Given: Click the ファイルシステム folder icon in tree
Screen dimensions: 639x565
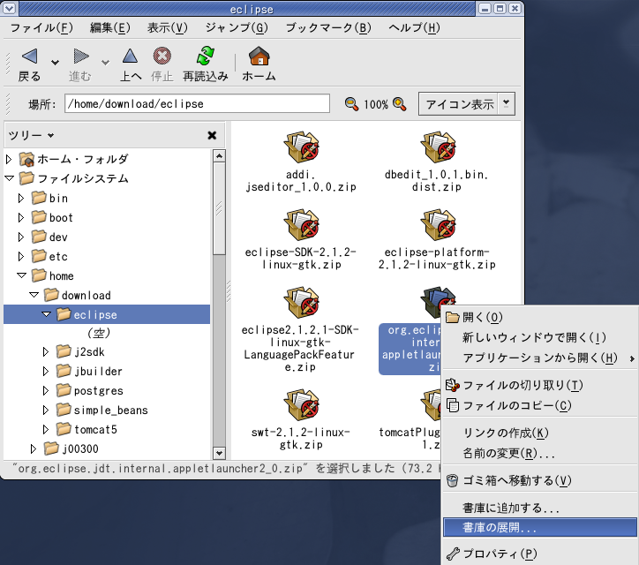Looking at the screenshot, I should pos(26,178).
